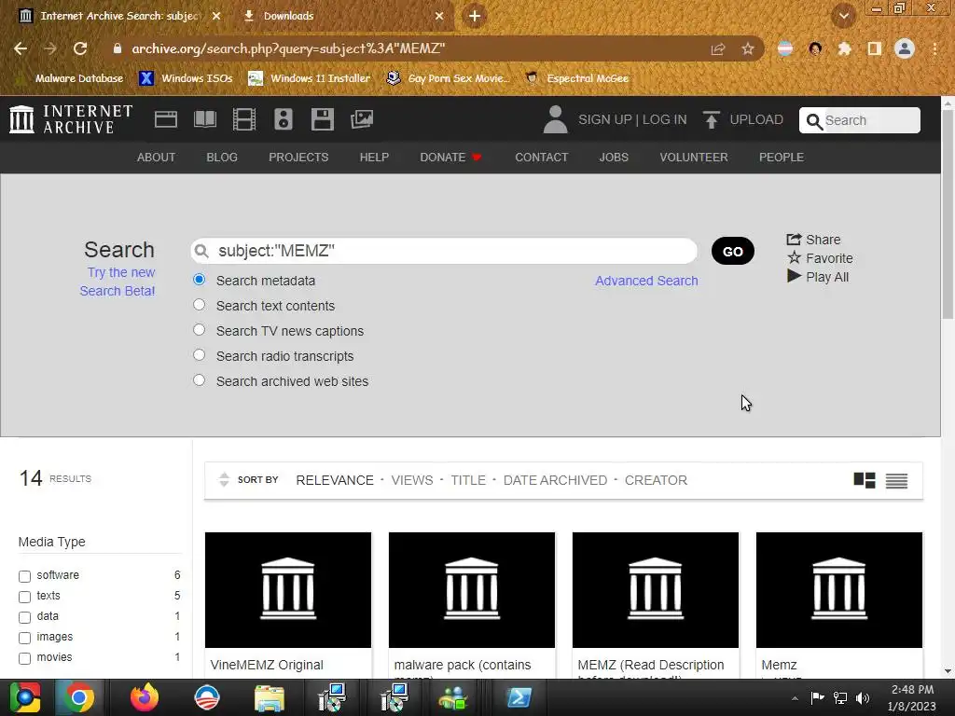Open the tab search dropdown chevron
Viewport: 955px width, 716px height.
[x=844, y=16]
